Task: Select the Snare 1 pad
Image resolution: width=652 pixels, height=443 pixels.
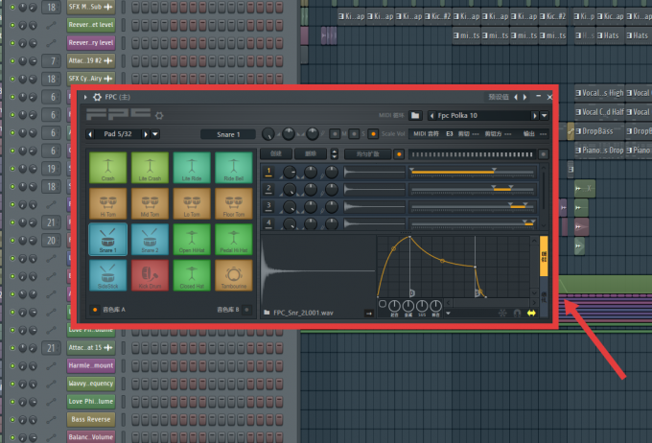Action: (x=107, y=239)
